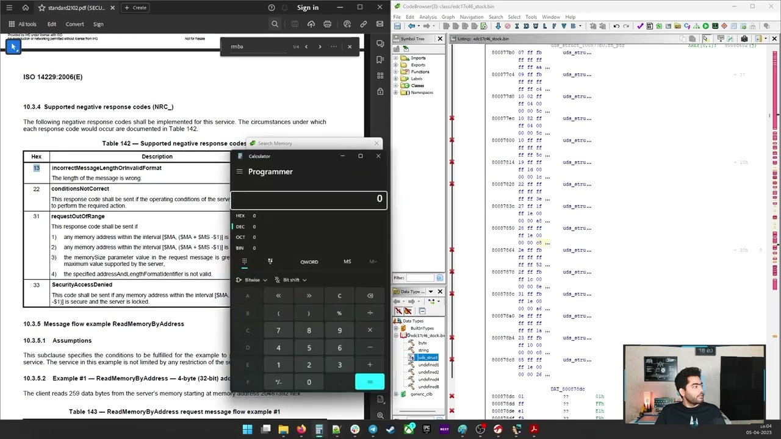
Task: Toggle QWORD word size in Calculator
Action: click(x=309, y=262)
